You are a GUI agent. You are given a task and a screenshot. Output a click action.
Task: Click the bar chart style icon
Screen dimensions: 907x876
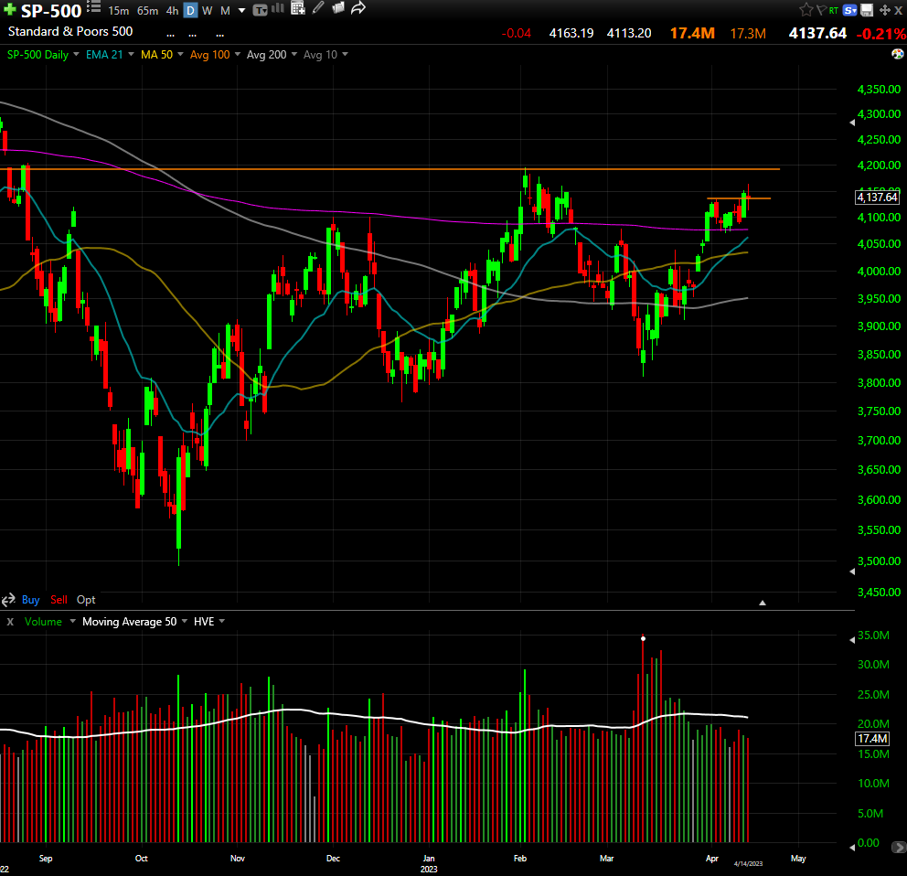[x=278, y=8]
